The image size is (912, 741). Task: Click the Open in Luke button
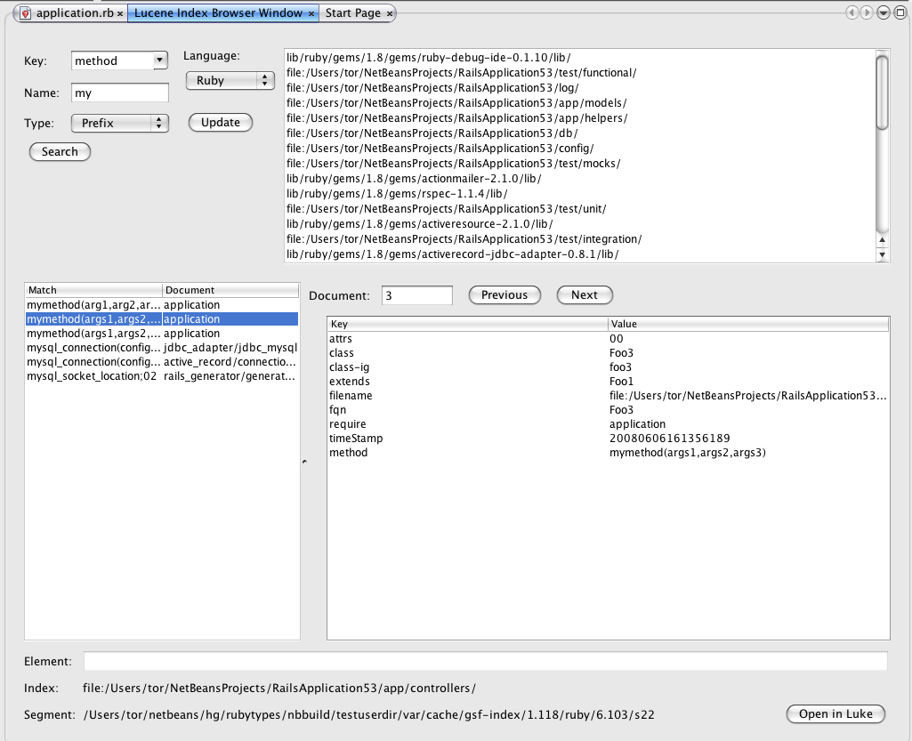835,713
